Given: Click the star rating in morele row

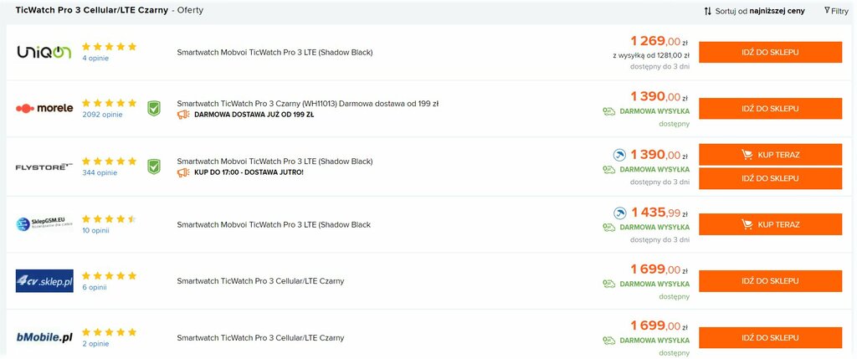Looking at the screenshot, I should (110, 103).
